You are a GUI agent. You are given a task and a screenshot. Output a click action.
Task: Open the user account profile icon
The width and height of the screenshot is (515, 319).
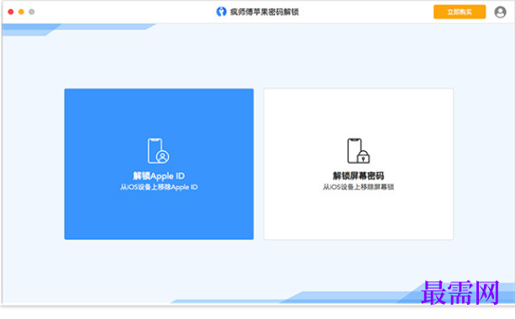(x=500, y=12)
